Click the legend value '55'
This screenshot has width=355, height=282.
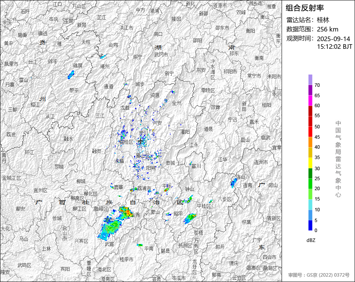317,116
